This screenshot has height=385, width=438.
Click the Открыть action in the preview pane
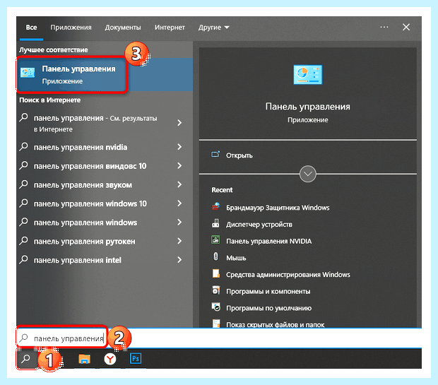[x=239, y=155]
